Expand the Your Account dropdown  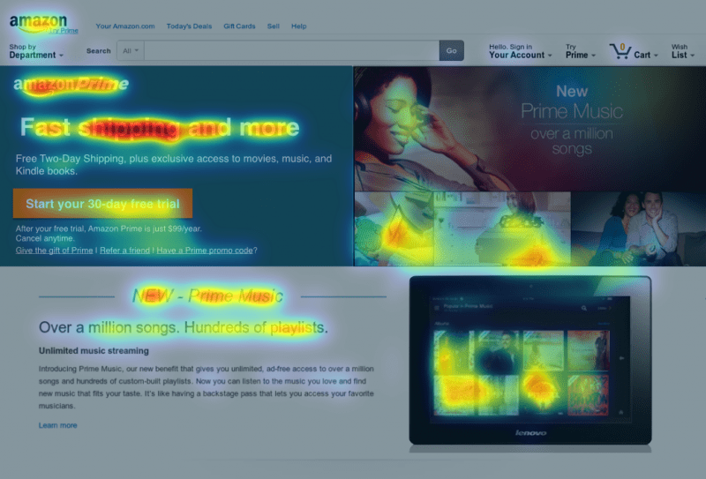(x=521, y=51)
